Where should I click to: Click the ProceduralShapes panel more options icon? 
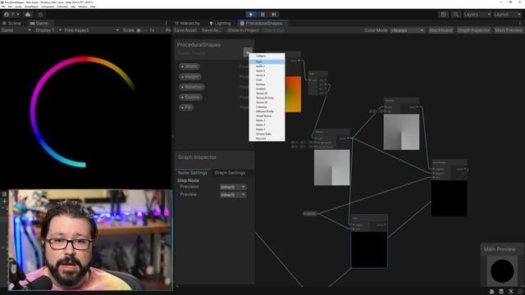pos(520,23)
